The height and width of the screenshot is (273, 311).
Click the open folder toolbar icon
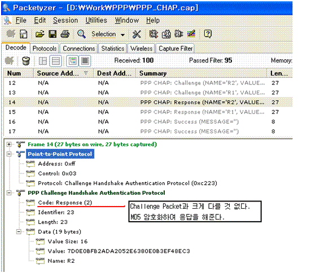[x=40, y=34]
